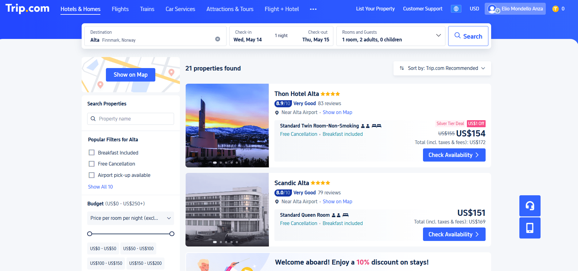Open the Scandic Alta title link

pos(292,183)
